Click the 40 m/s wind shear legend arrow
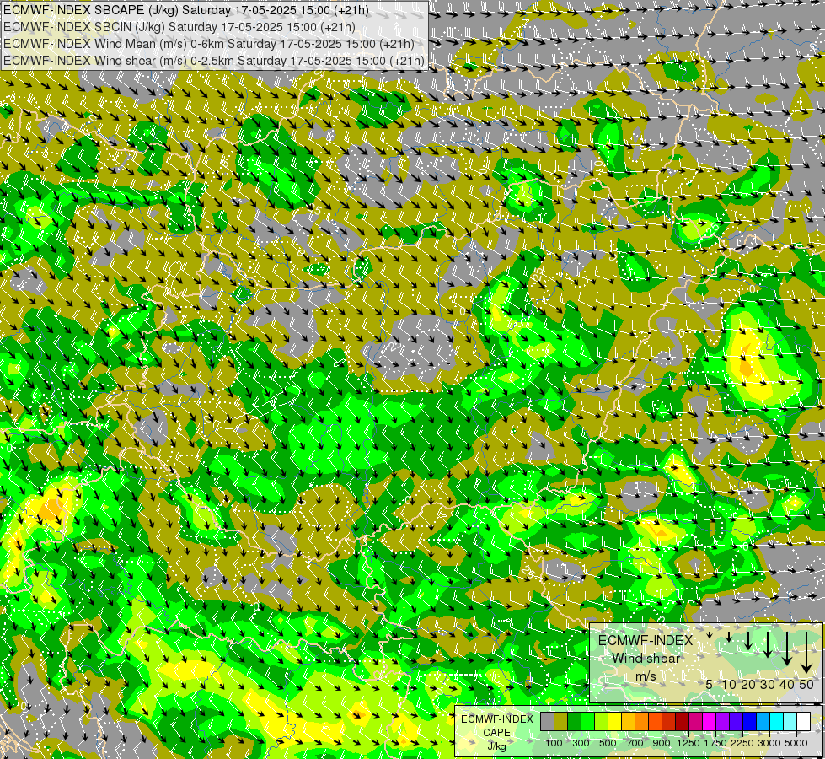The width and height of the screenshot is (825, 759). point(787,649)
